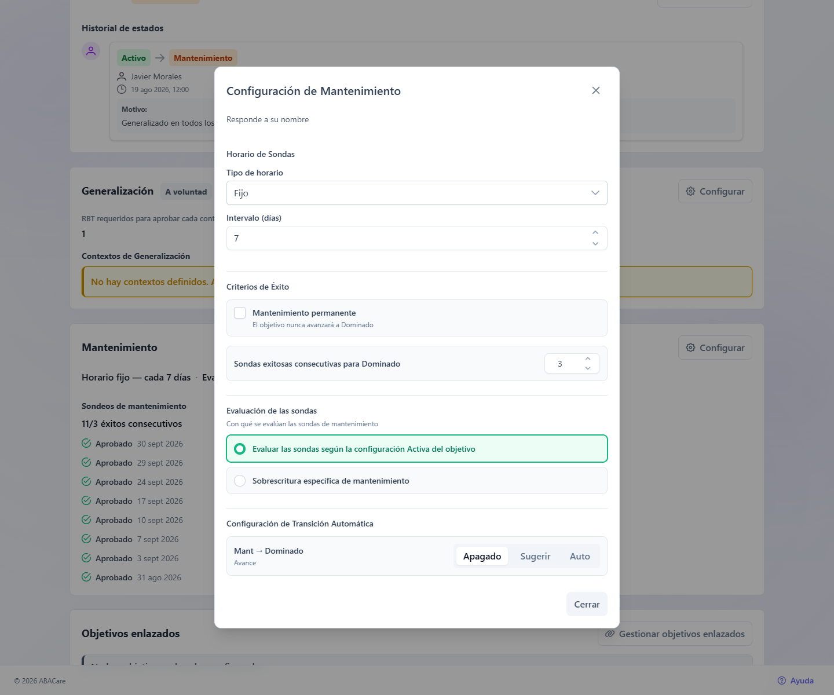Click check icon for Aprobado 31 ago 2026

86,577
